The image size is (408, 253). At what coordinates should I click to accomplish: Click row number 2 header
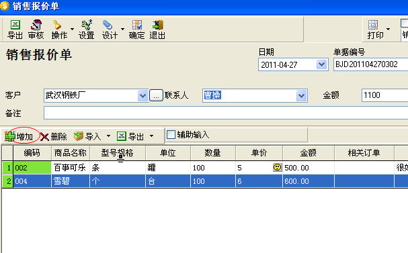pyautogui.click(x=8, y=181)
